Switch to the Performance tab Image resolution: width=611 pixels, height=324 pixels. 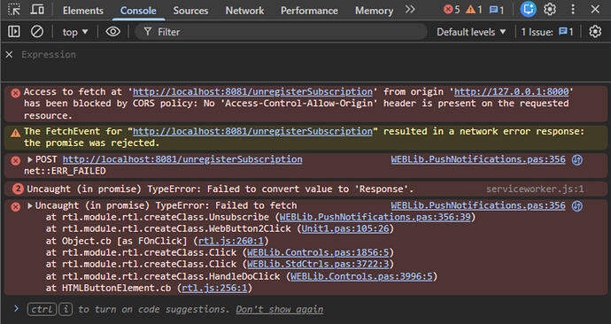coord(309,11)
